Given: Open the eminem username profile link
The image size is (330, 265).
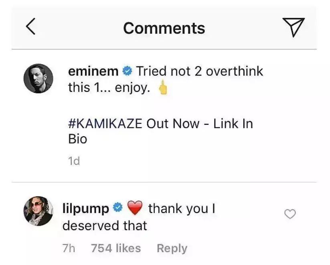Looking at the screenshot, I should click(x=93, y=72).
